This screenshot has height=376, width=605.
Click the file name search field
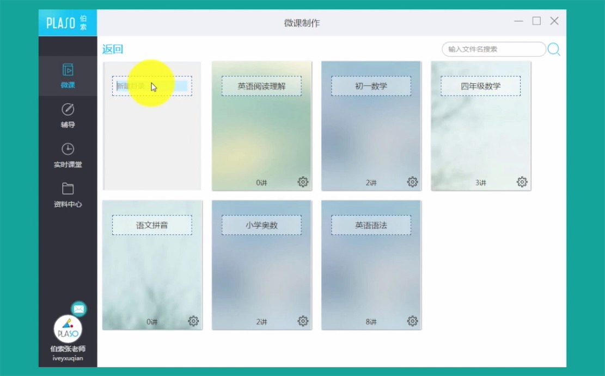pos(493,49)
